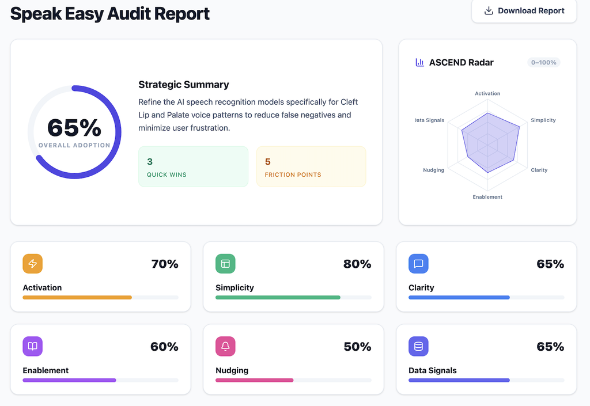Click the pink Nudging bell icon
Image resolution: width=590 pixels, height=406 pixels.
225,346
